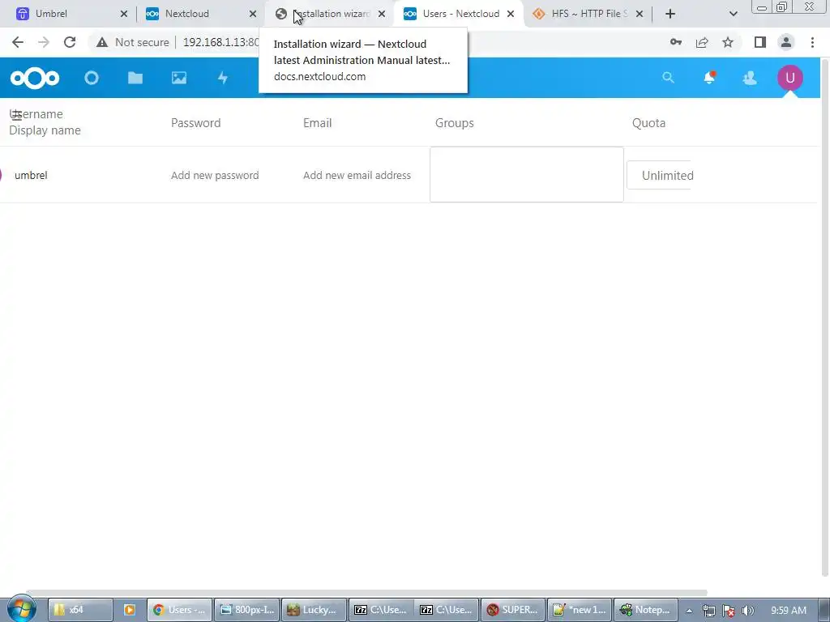The image size is (830, 622).
Task: Open the Groups selection box for umbrel
Action: click(x=527, y=175)
